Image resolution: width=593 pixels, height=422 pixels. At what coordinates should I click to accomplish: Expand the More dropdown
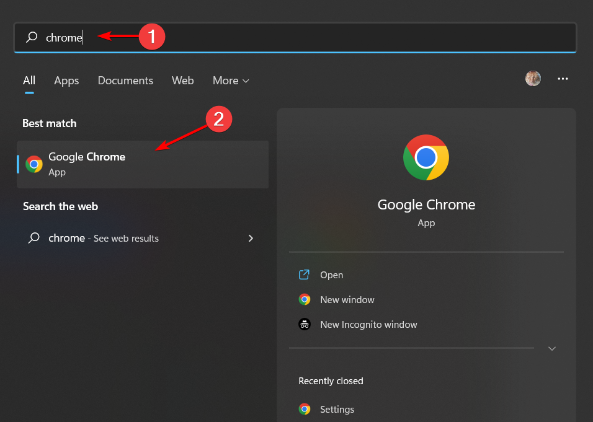tap(231, 81)
